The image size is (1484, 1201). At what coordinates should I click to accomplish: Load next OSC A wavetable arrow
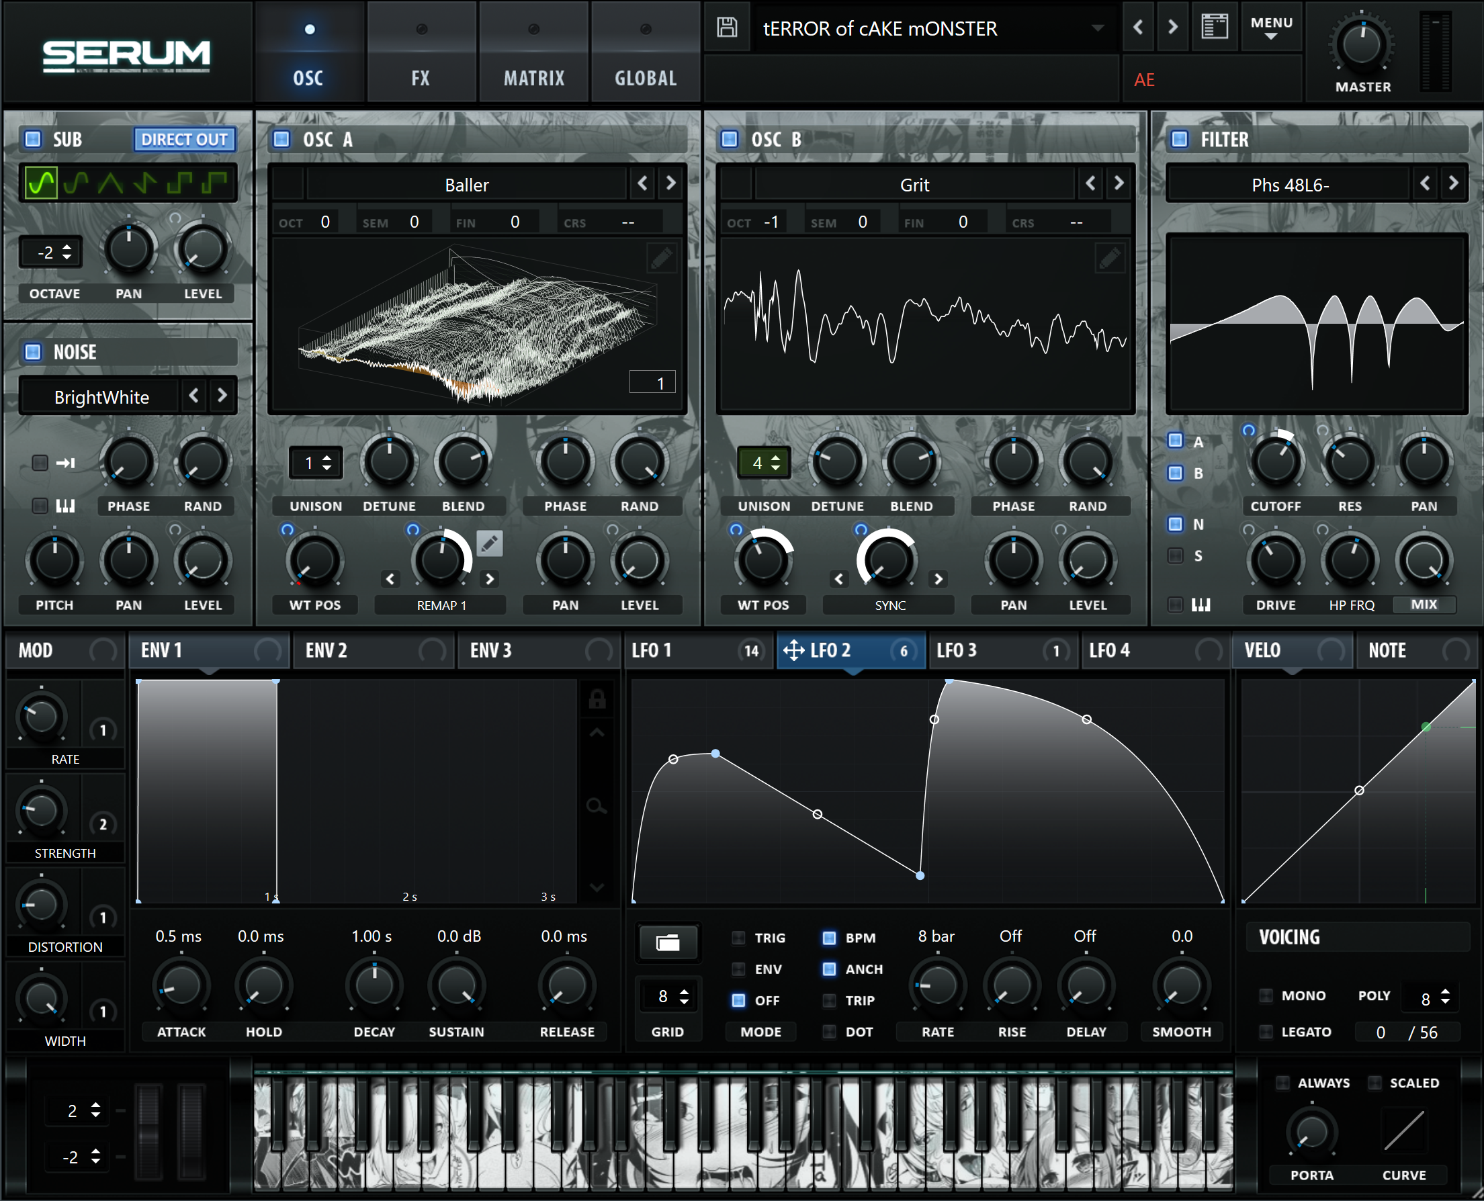point(670,183)
